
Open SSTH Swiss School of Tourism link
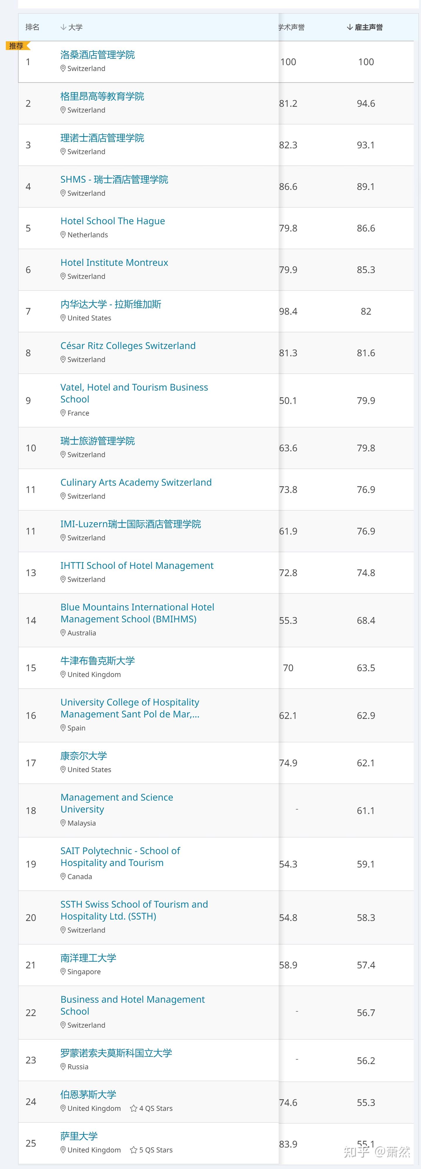[x=134, y=910]
